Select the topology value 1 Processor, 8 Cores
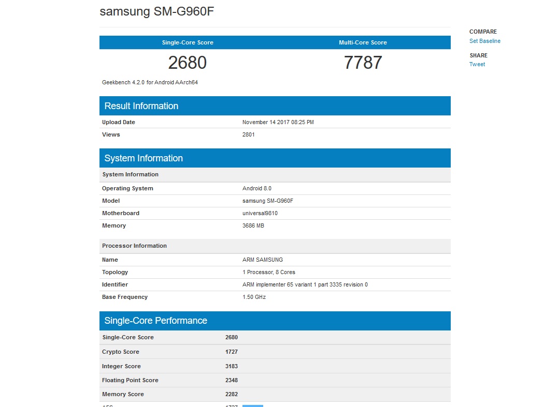Viewport: 544px width, 407px height. click(x=269, y=272)
